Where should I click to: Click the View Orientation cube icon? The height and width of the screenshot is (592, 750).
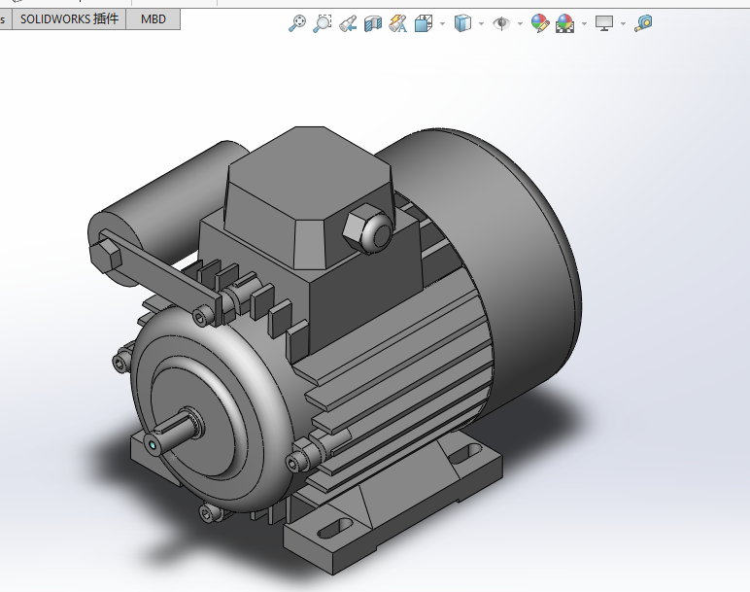coord(424,23)
